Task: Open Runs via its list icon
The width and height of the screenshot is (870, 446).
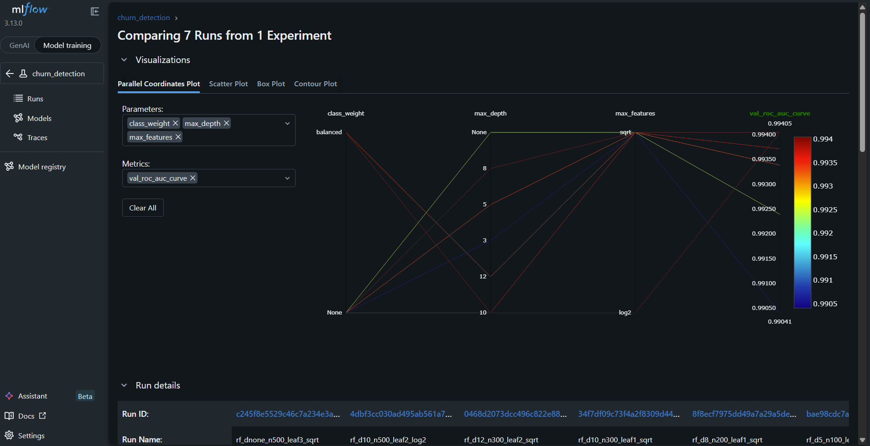Action: (18, 98)
